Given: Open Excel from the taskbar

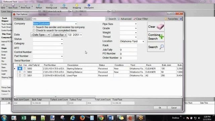Looking at the screenshot, I should pyautogui.click(x=24, y=118).
